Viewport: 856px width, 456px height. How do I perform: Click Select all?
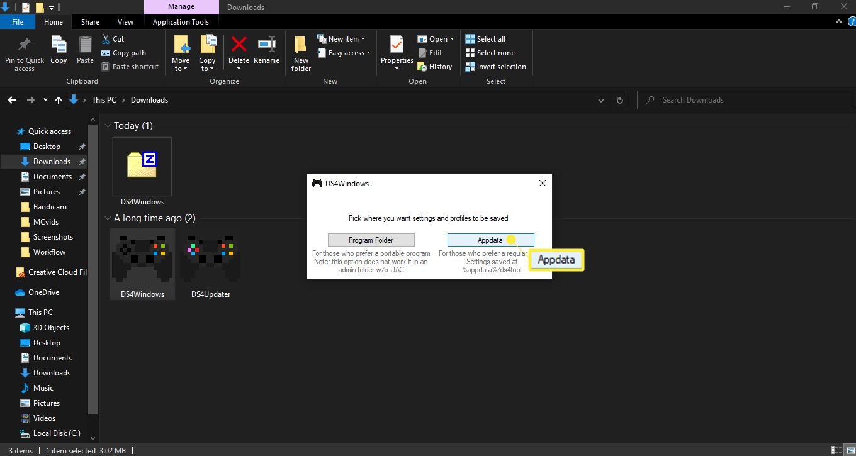(x=485, y=39)
